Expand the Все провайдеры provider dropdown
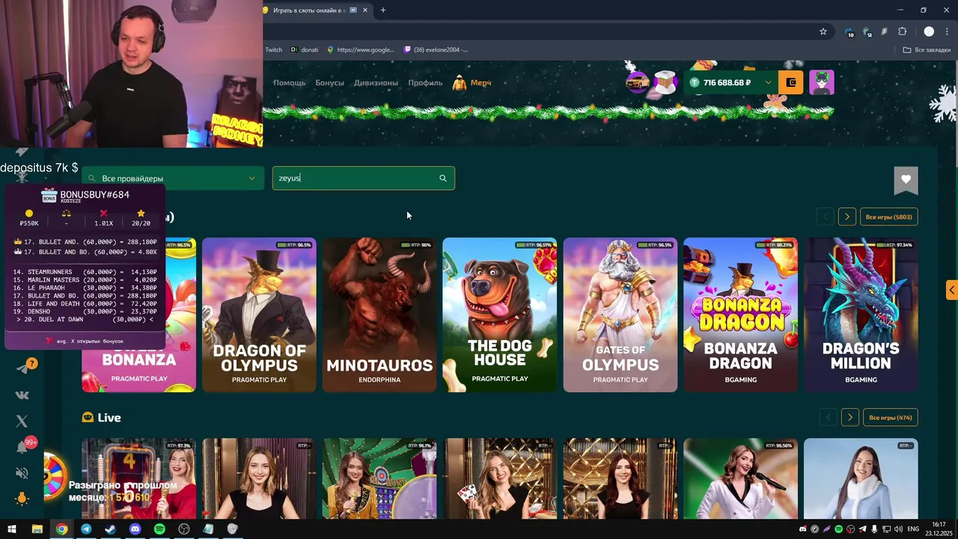The height and width of the screenshot is (539, 958). coord(173,178)
